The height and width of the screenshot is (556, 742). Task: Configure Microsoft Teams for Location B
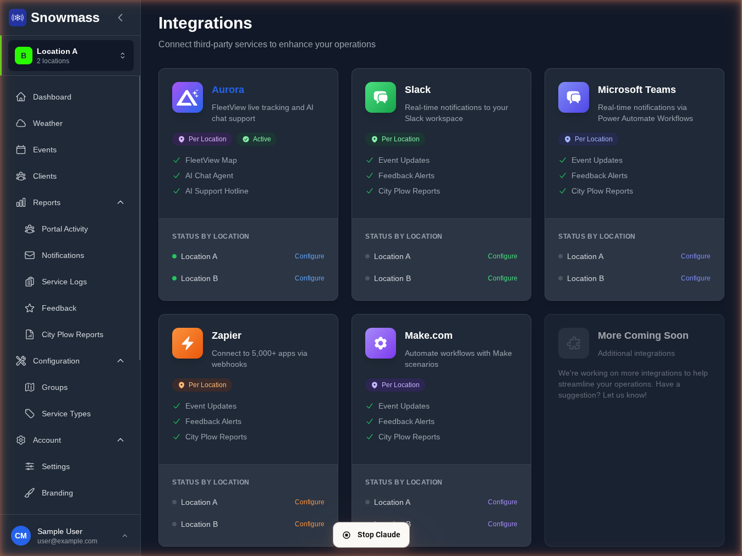tap(695, 278)
